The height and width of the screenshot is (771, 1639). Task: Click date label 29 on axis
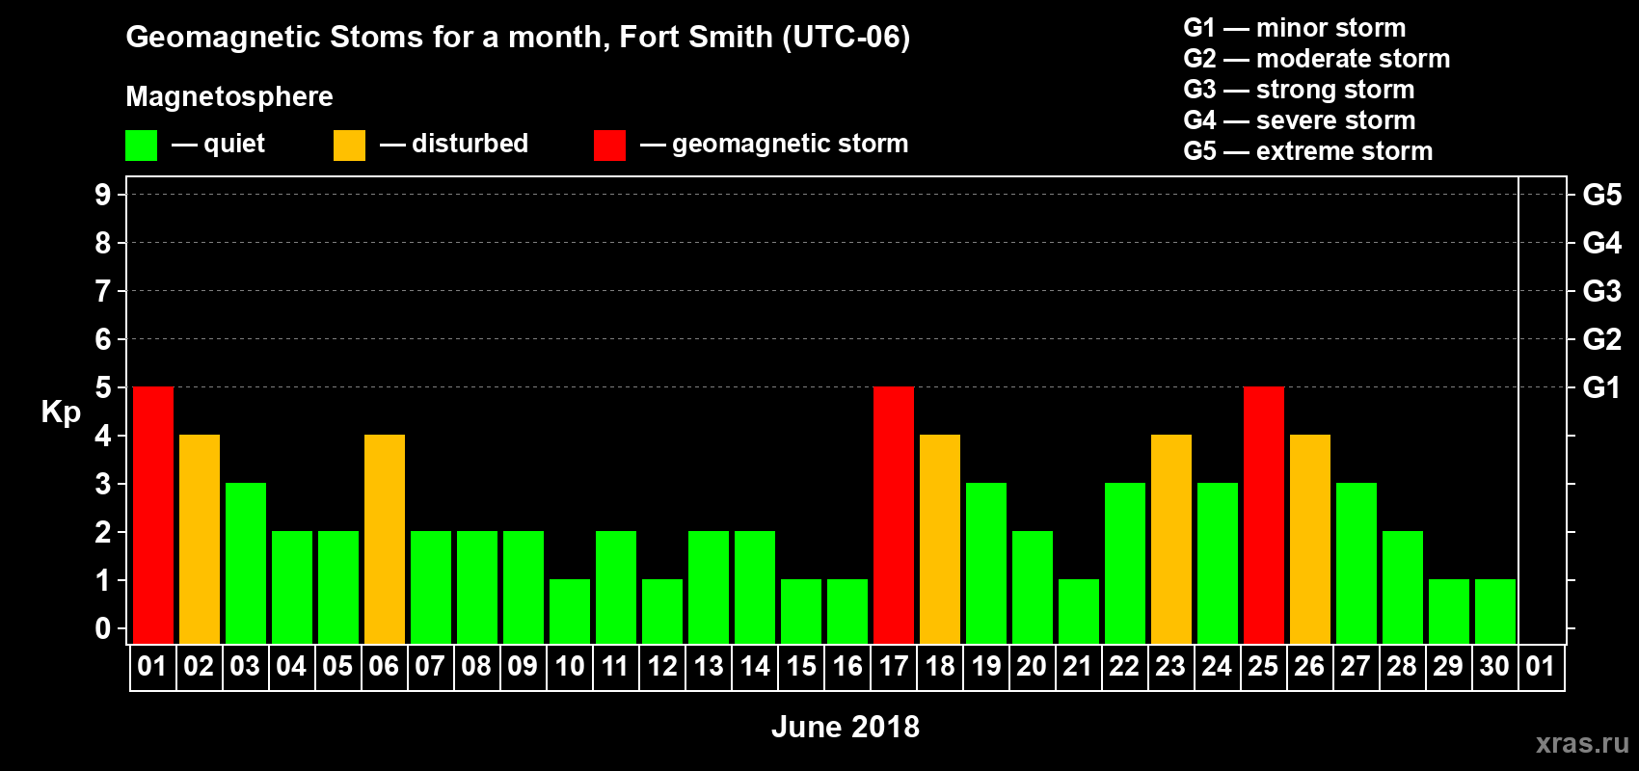pyautogui.click(x=1448, y=666)
